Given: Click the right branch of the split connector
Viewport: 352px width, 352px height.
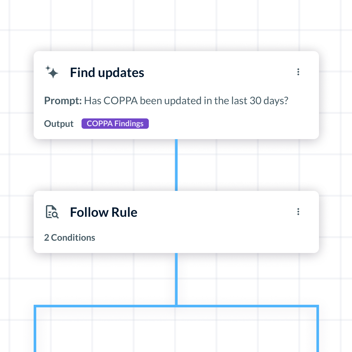Looking at the screenshot, I should pyautogui.click(x=318, y=330).
